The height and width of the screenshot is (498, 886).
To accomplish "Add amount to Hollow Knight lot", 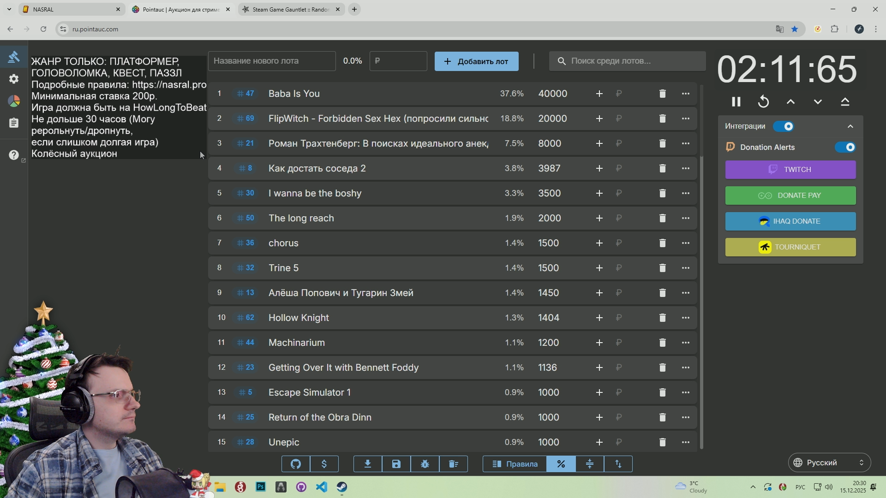I will tap(599, 318).
